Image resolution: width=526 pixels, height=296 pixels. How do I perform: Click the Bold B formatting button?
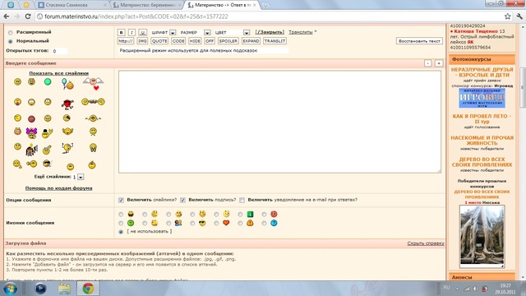[121, 32]
